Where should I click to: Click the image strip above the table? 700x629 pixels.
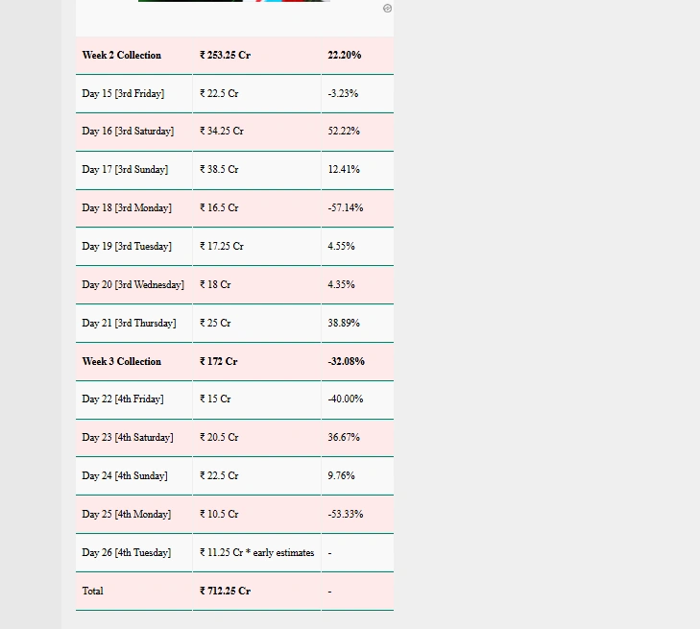click(233, 1)
